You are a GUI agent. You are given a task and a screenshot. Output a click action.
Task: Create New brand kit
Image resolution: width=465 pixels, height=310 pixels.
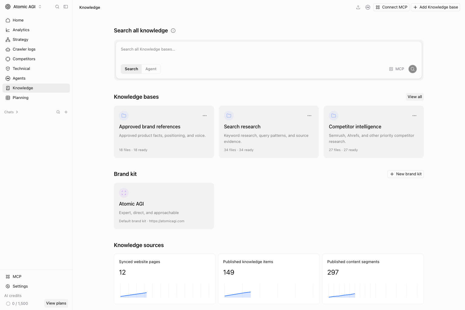point(406,174)
